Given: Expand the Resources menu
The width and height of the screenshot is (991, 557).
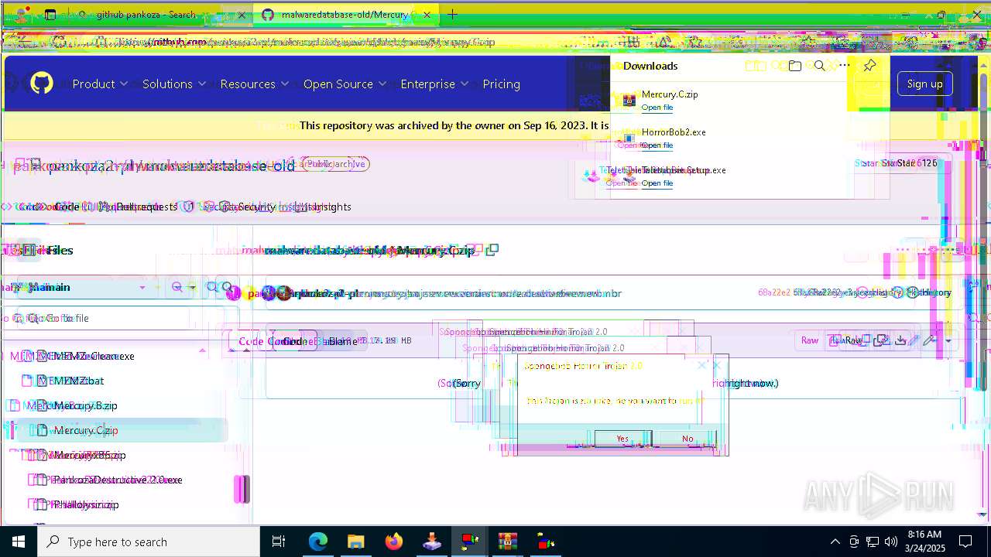Looking at the screenshot, I should coord(255,84).
